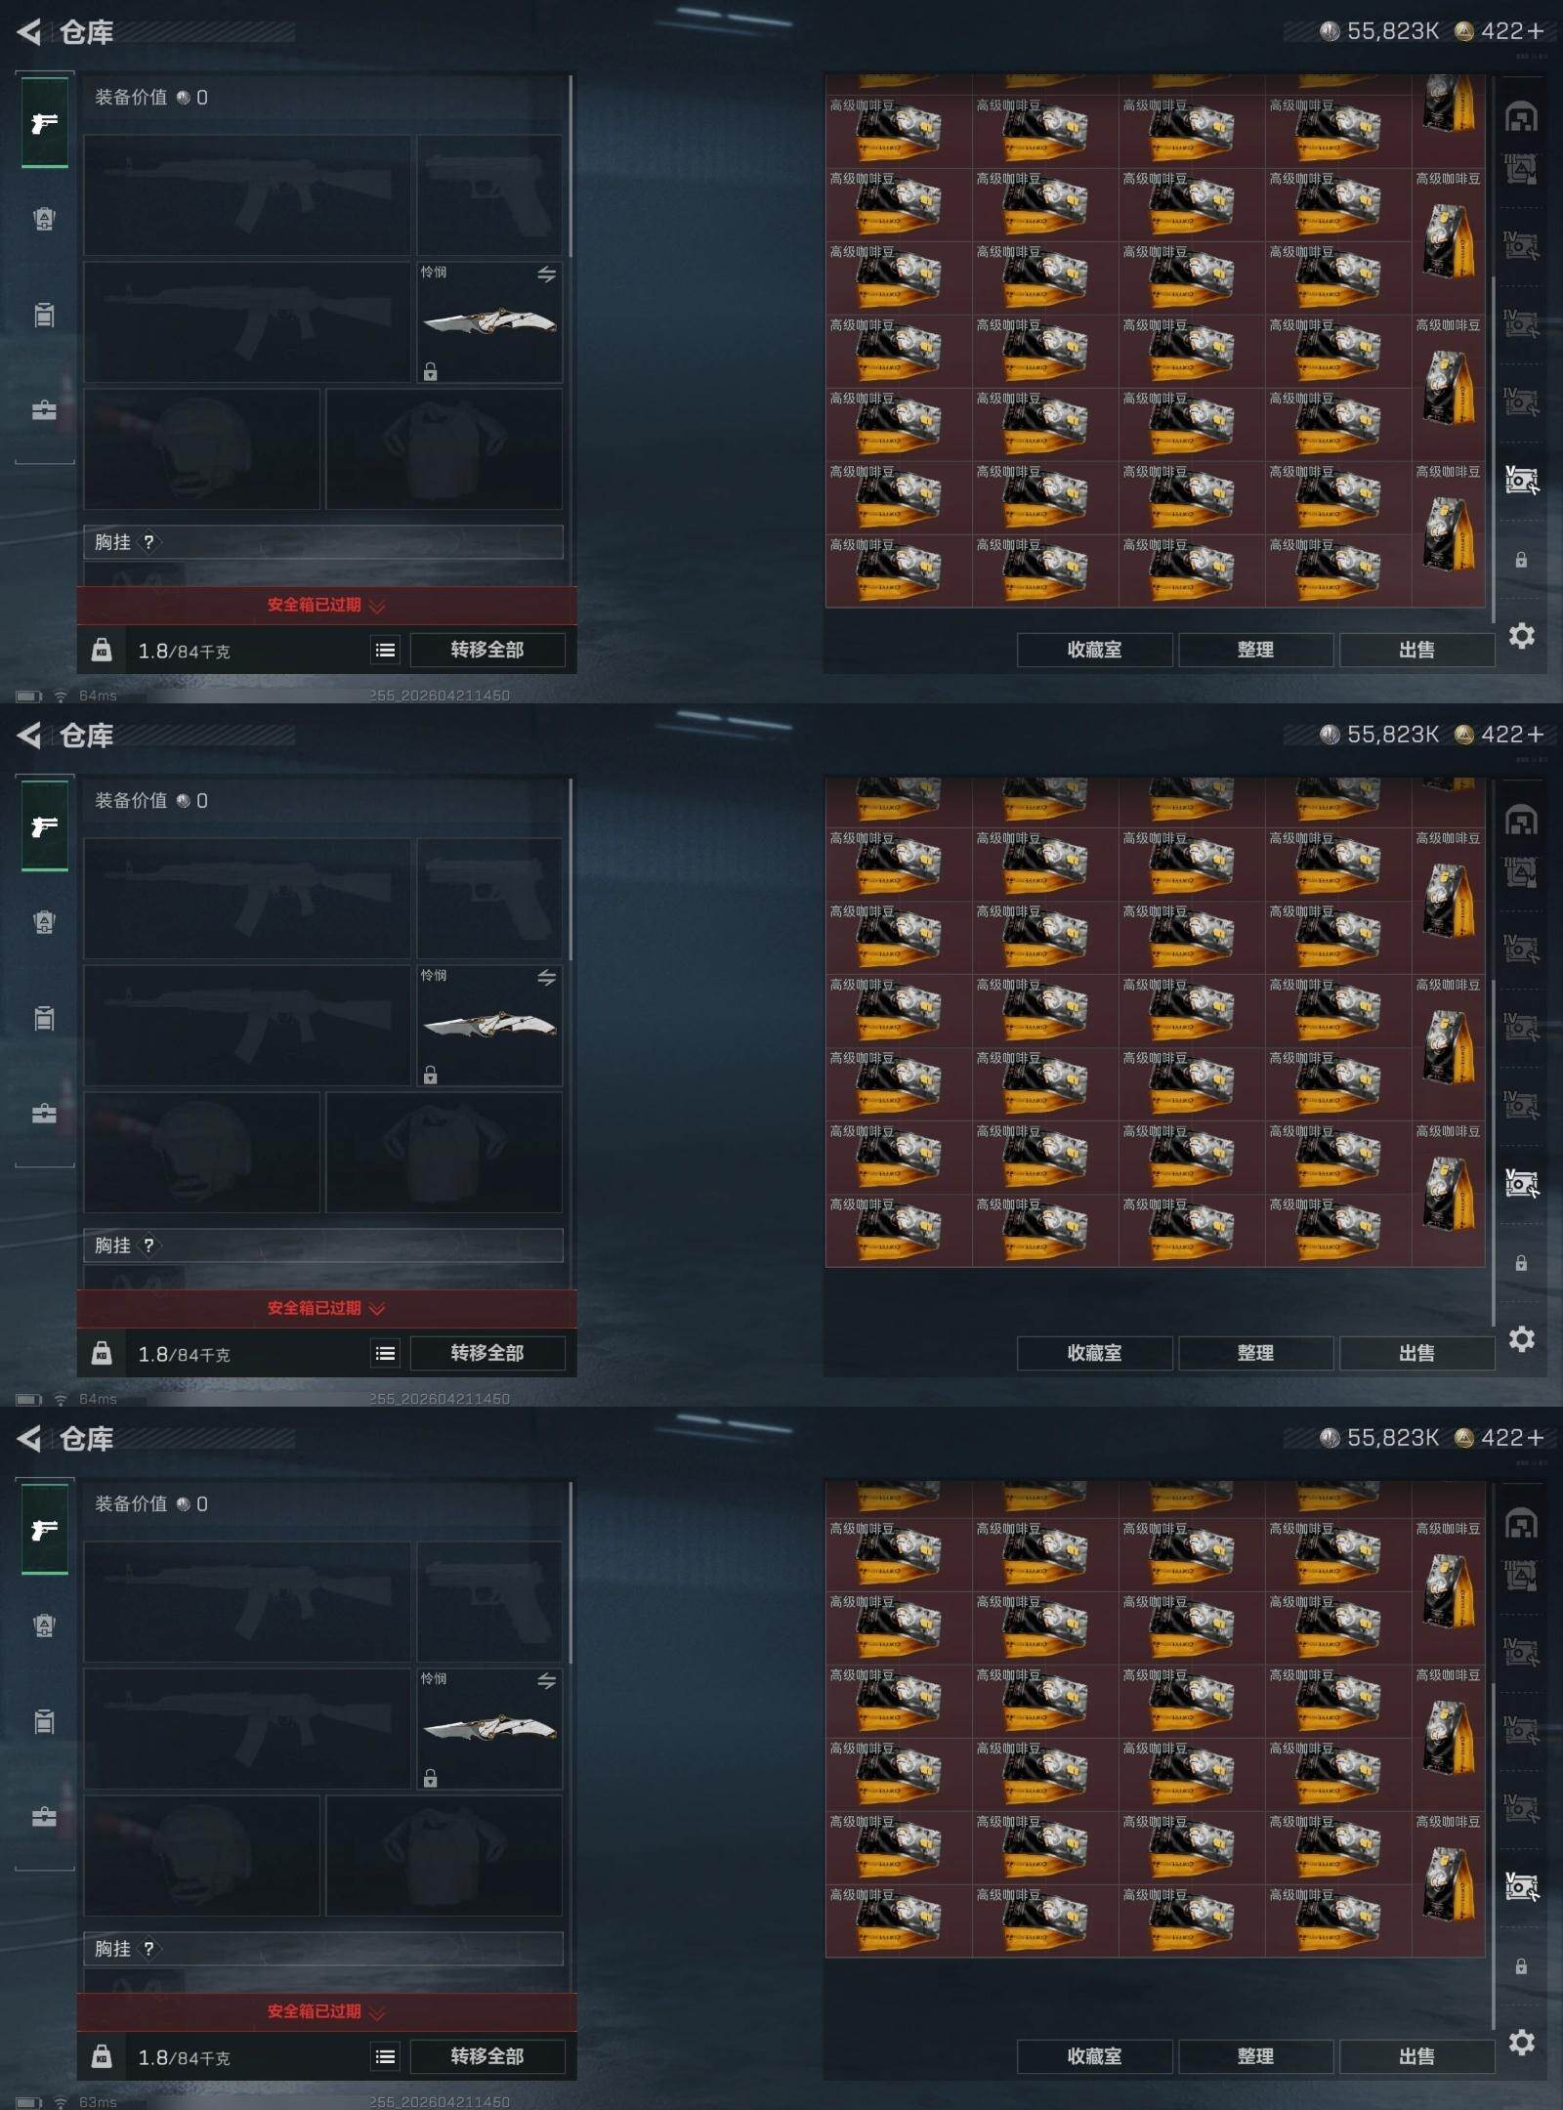
Task: Toggle the lock icon on the knife slot in middle screen
Action: point(430,1075)
